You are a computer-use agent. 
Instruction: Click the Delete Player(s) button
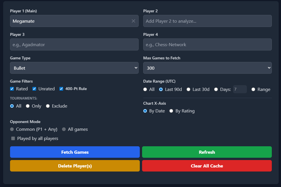tap(75, 166)
